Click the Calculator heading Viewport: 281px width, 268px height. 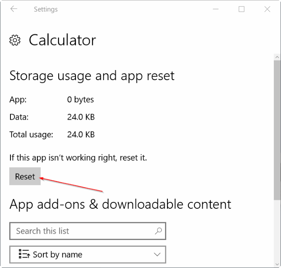coord(62,40)
